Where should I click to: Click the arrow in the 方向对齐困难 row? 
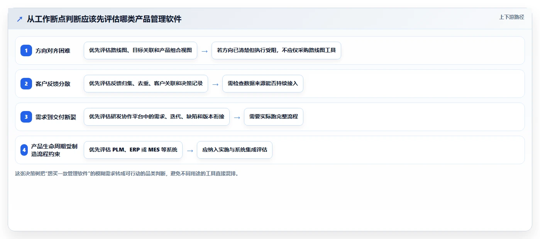tap(205, 51)
